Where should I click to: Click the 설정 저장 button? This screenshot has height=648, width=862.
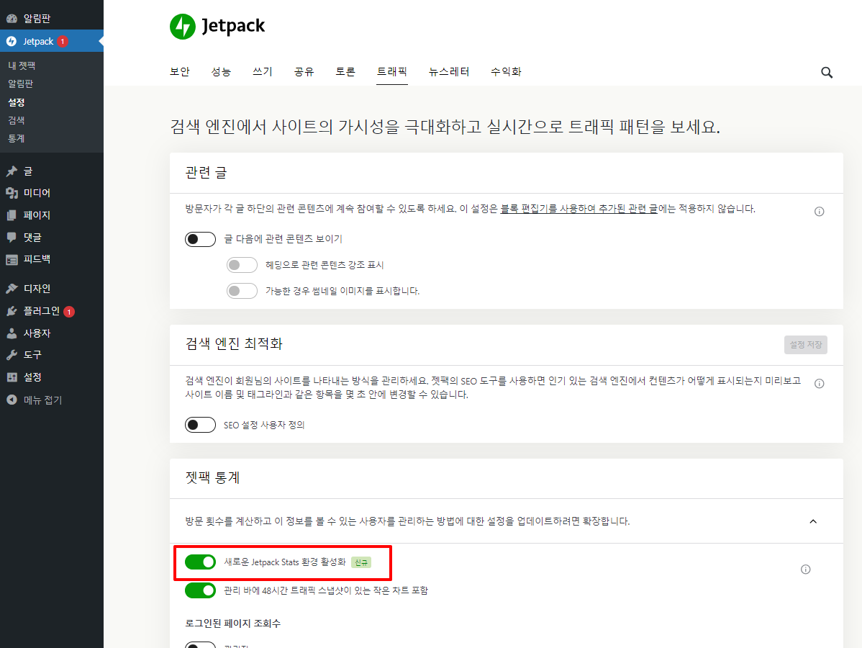pyautogui.click(x=805, y=345)
